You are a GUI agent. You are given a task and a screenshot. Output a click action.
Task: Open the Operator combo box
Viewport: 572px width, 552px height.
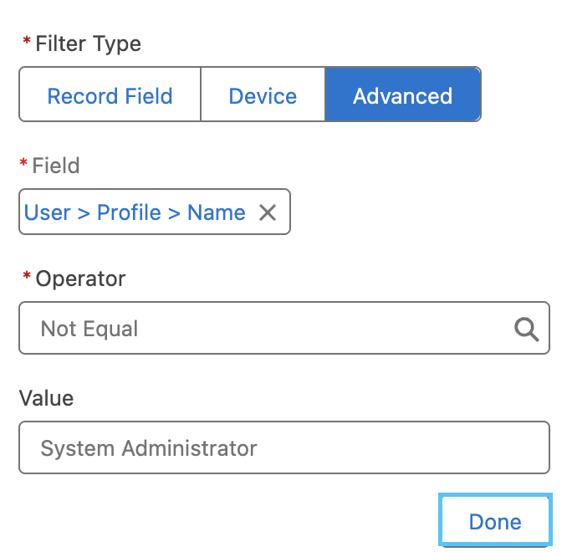[x=268, y=329]
